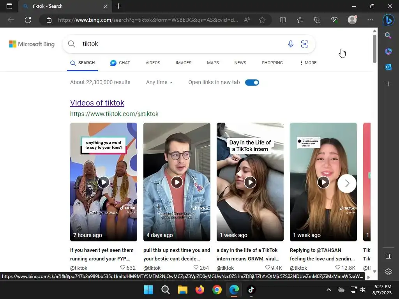Switch to the NEWS tab
The height and width of the screenshot is (299, 399).
(240, 63)
